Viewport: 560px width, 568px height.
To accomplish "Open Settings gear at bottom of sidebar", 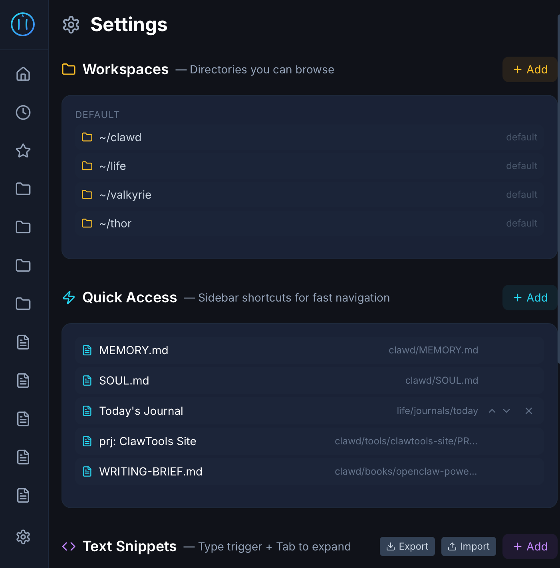I will [23, 537].
